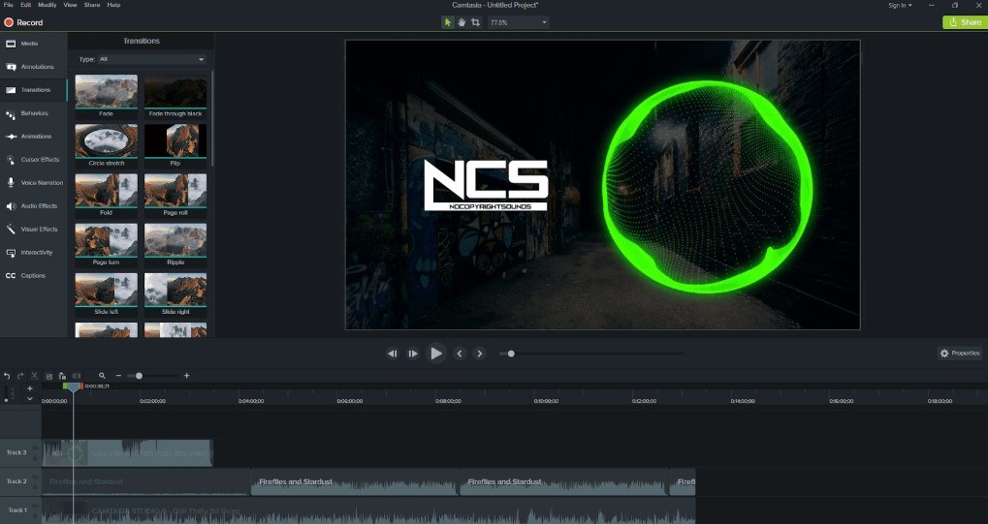The height and width of the screenshot is (524, 988).
Task: Redo the last timeline action
Action: [x=20, y=376]
